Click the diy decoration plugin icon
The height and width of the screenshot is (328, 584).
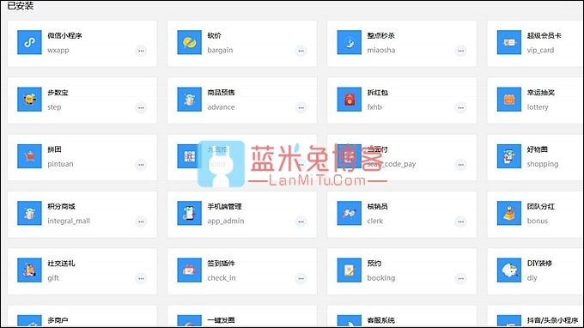tap(509, 270)
